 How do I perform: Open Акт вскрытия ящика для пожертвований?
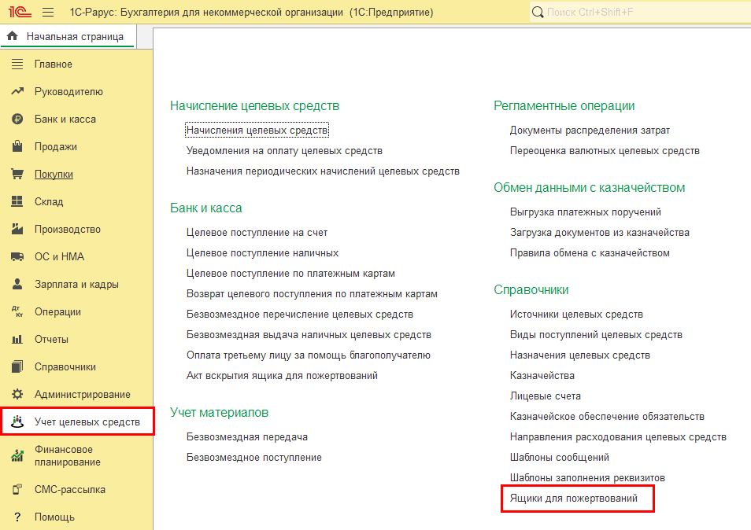pyautogui.click(x=282, y=376)
